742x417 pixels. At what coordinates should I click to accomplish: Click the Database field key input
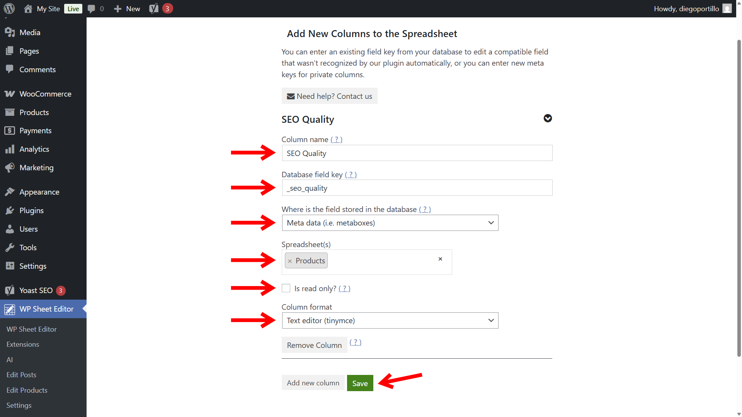click(417, 188)
